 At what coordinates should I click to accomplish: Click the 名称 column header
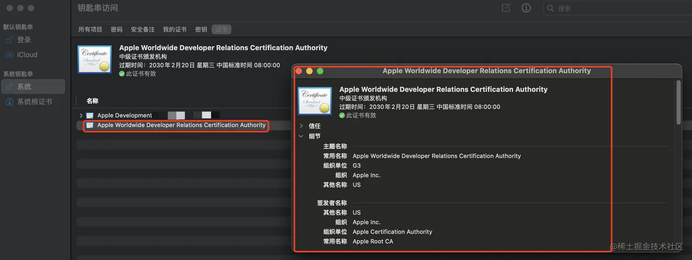[x=92, y=101]
